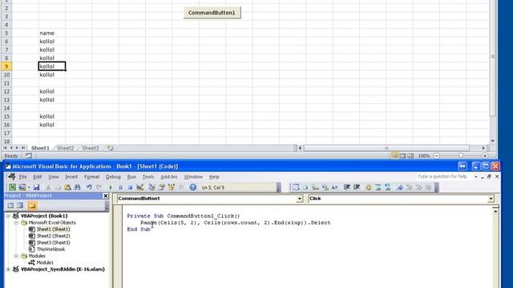This screenshot has height=288, width=513.
Task: Open the Tools menu
Action: tap(148, 177)
